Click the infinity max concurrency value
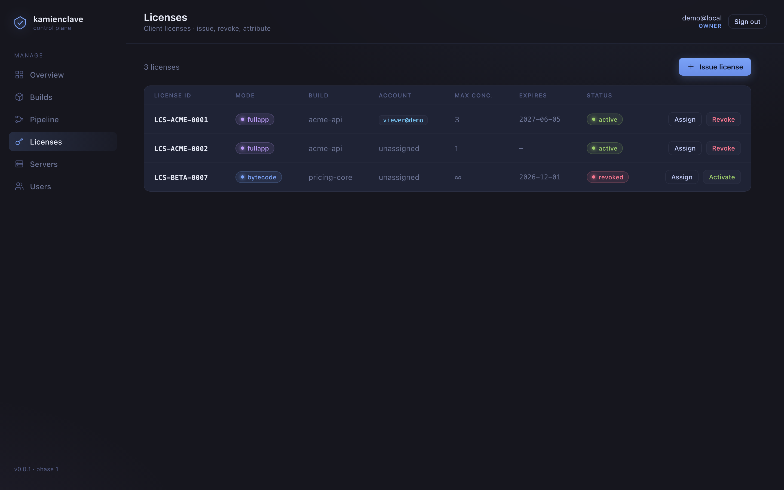Screen dimensions: 784x490 (458, 177)
